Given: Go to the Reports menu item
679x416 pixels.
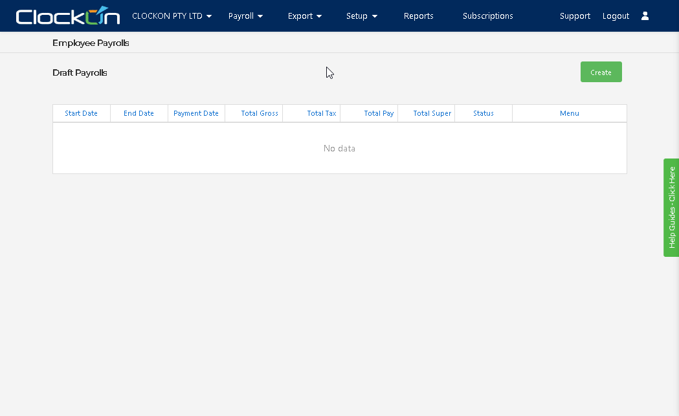Looking at the screenshot, I should (418, 16).
